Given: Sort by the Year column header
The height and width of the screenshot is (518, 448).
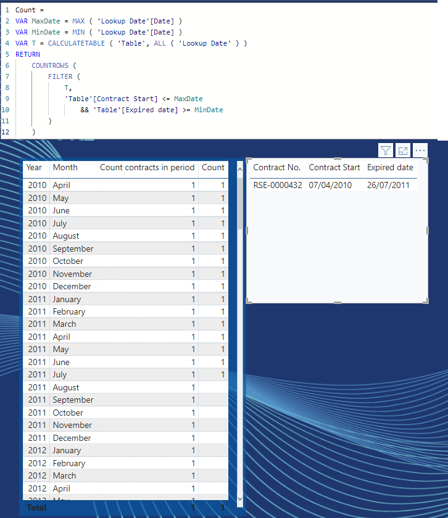Looking at the screenshot, I should [34, 168].
